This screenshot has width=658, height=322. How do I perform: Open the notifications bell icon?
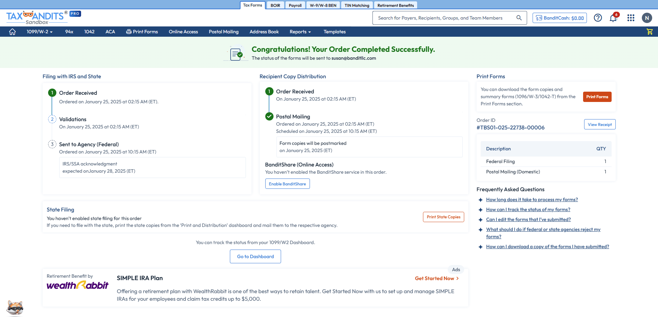coord(613,18)
